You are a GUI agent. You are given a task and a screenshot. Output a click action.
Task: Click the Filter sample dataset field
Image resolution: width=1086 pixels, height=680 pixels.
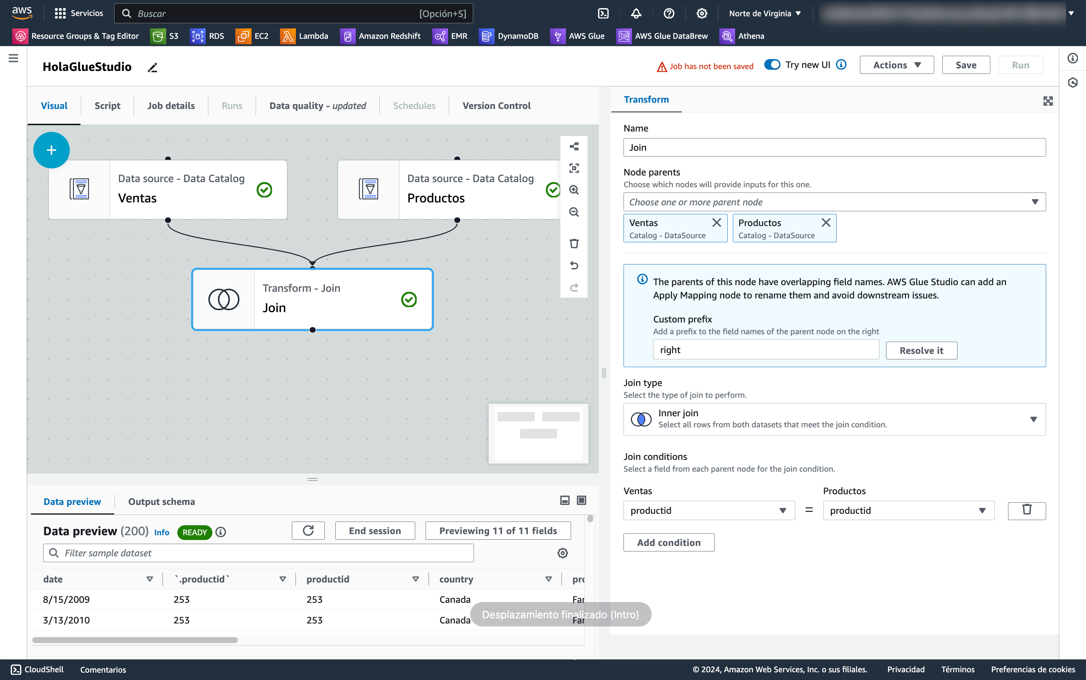click(x=258, y=553)
